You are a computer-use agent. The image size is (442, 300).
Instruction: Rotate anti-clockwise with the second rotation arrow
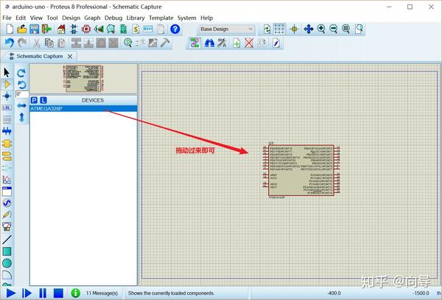21,85
